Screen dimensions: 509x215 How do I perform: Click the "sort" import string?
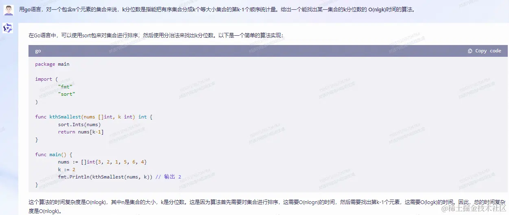67,94
